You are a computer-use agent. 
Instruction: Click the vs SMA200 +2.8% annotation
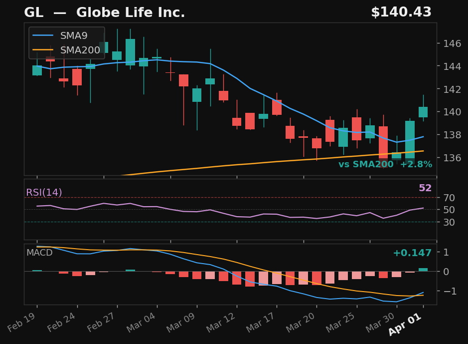tap(385, 165)
